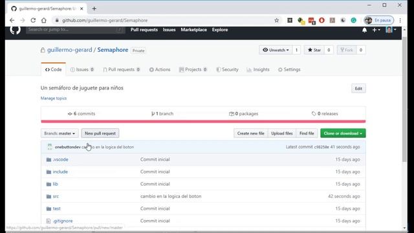Open the apps grid extension icon
This screenshot has height=233, width=414.
[x=290, y=20]
